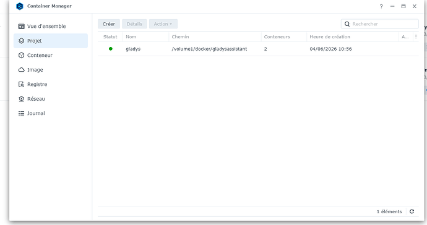Select the Projet section
The height and width of the screenshot is (225, 427).
[x=51, y=41]
